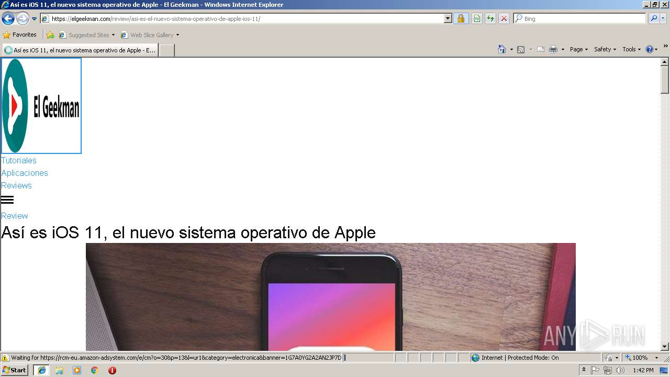
Task: Open volume speaker tray icon
Action: click(x=620, y=370)
